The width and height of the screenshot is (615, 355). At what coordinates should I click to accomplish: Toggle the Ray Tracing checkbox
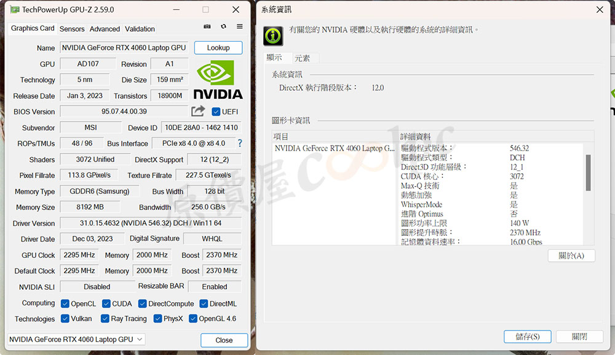(x=105, y=319)
